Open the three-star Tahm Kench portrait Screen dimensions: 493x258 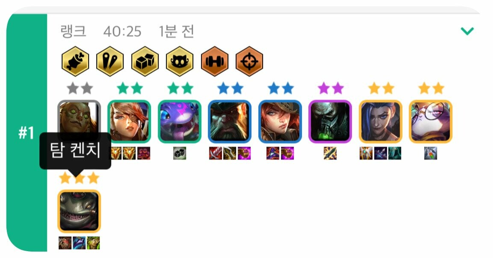click(x=79, y=211)
